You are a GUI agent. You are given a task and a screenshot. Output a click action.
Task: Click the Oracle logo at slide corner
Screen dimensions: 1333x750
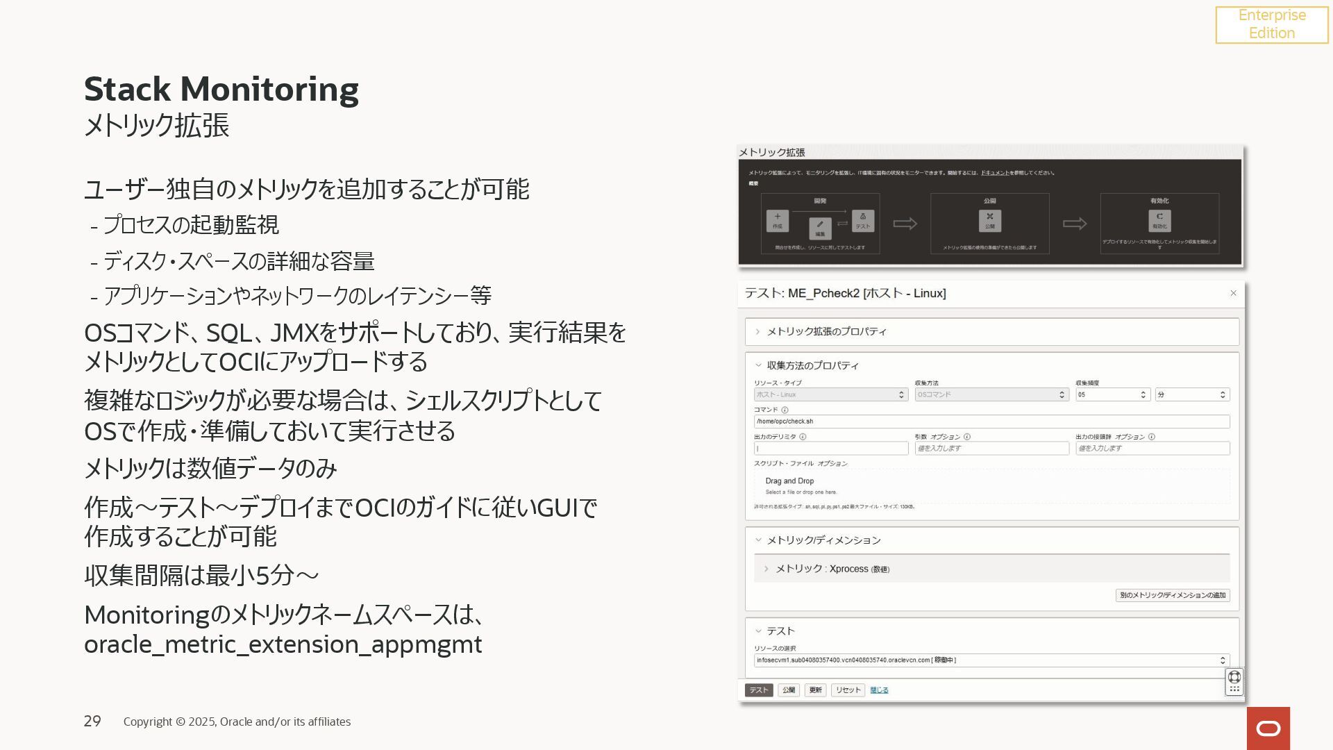coord(1268,728)
